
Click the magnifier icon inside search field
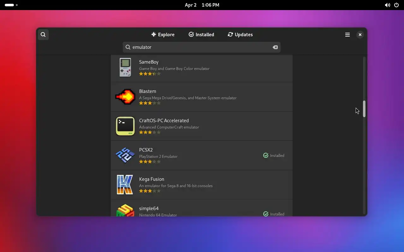tap(128, 47)
